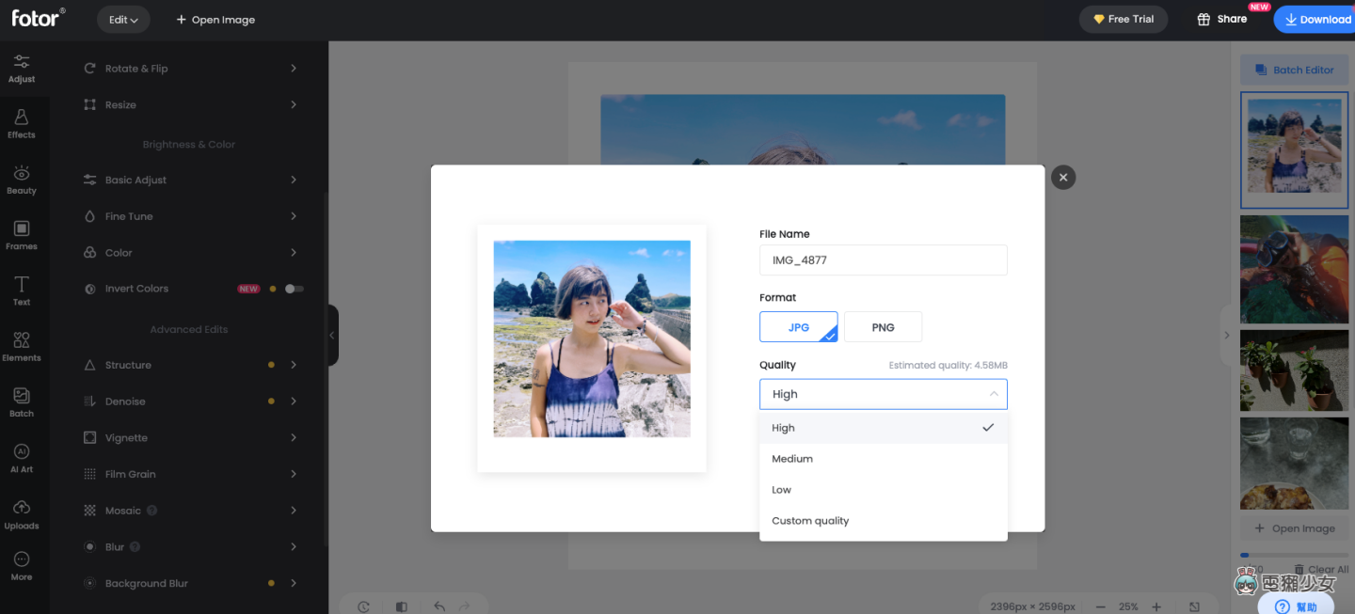Click the File Name input field

[883, 260]
